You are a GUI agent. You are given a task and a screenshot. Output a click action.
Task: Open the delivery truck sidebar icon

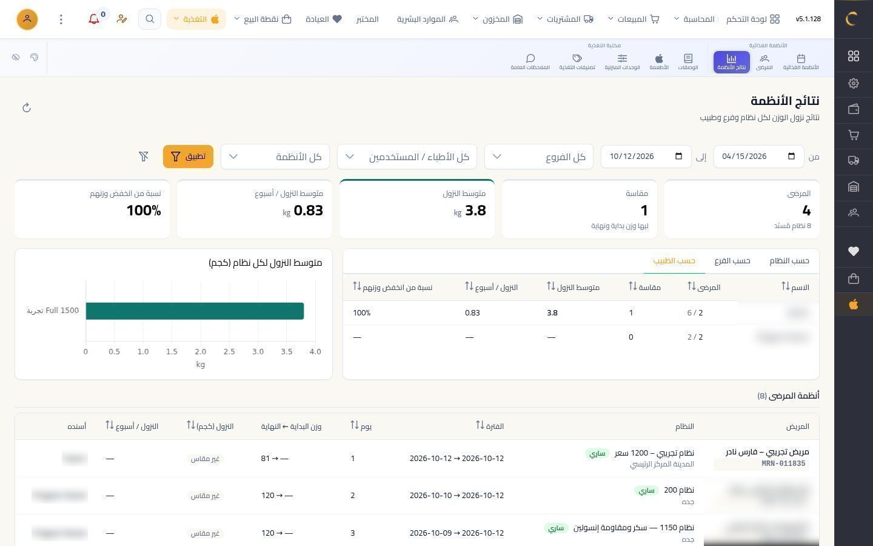coord(854,161)
